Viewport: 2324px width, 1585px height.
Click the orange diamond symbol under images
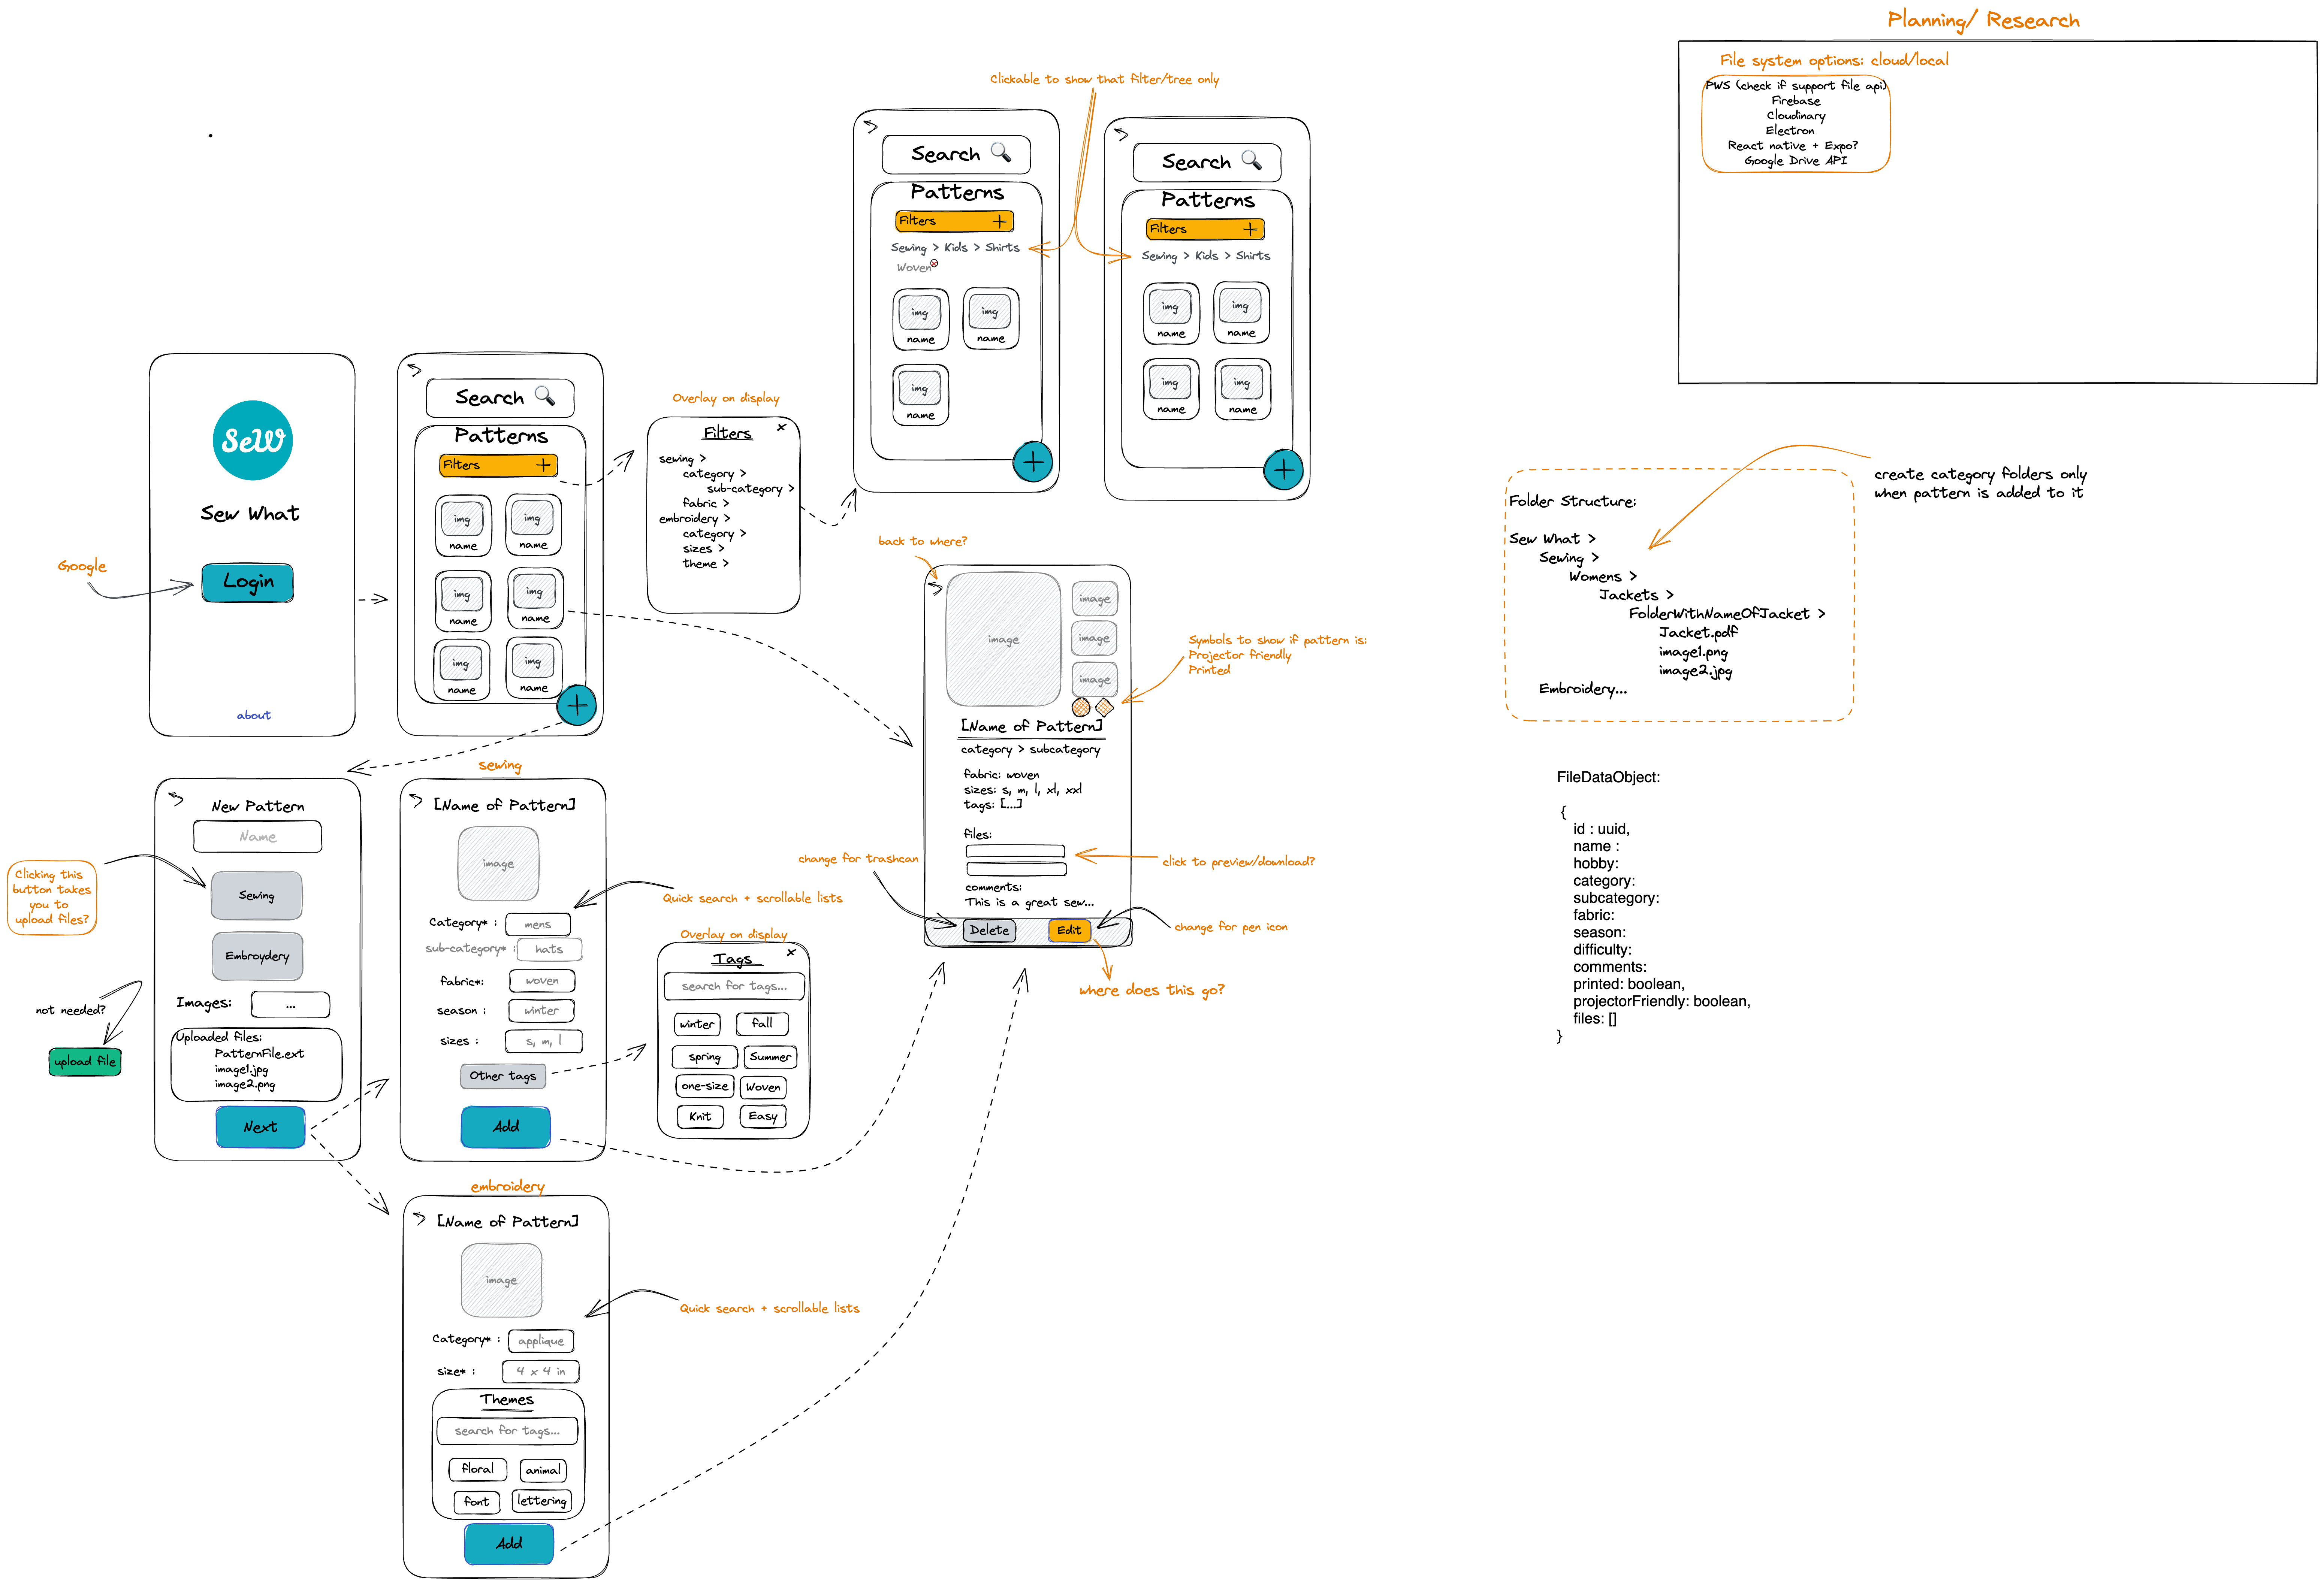pyautogui.click(x=1104, y=706)
